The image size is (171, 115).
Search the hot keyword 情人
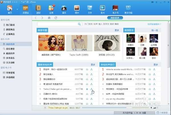[x=100, y=24]
